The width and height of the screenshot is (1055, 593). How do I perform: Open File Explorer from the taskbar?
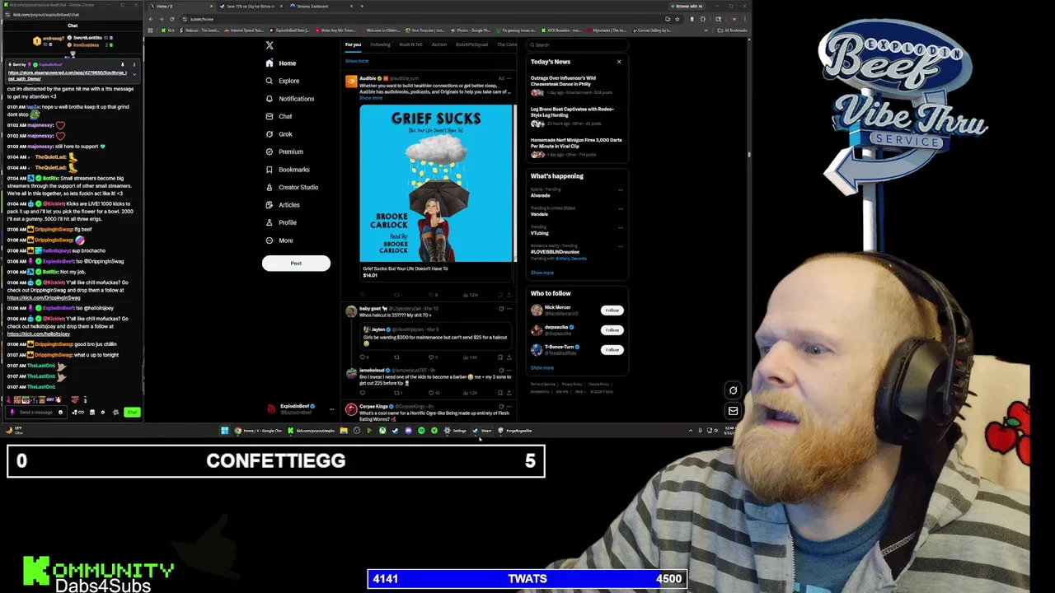pyautogui.click(x=344, y=431)
